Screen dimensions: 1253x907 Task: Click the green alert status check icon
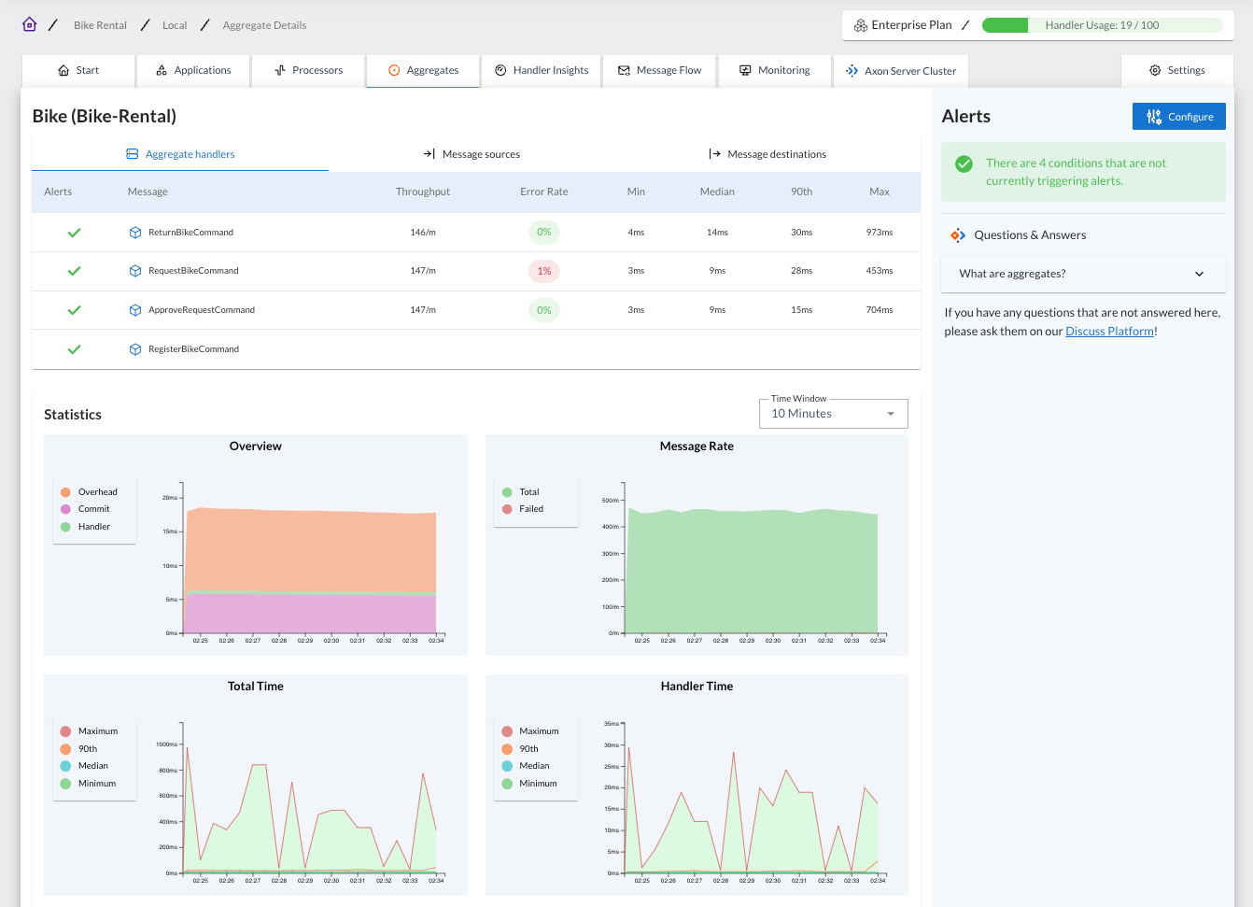click(x=964, y=163)
